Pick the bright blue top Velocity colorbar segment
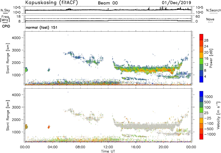Screen dimensions: 221x153 click(x=201, y=94)
